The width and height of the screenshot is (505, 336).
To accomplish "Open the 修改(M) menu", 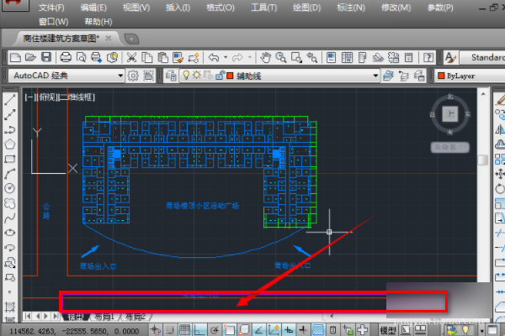I will pyautogui.click(x=396, y=8).
